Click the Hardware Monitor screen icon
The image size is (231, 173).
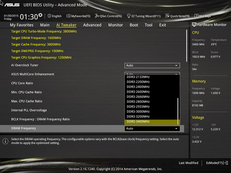pos(194,25)
